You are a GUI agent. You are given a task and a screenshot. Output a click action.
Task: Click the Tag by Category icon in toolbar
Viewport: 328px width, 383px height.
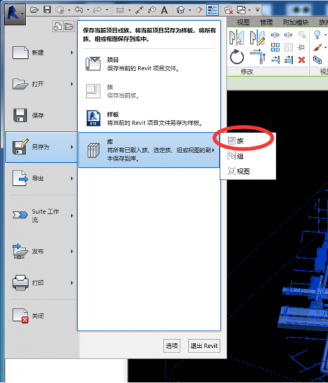point(152,10)
